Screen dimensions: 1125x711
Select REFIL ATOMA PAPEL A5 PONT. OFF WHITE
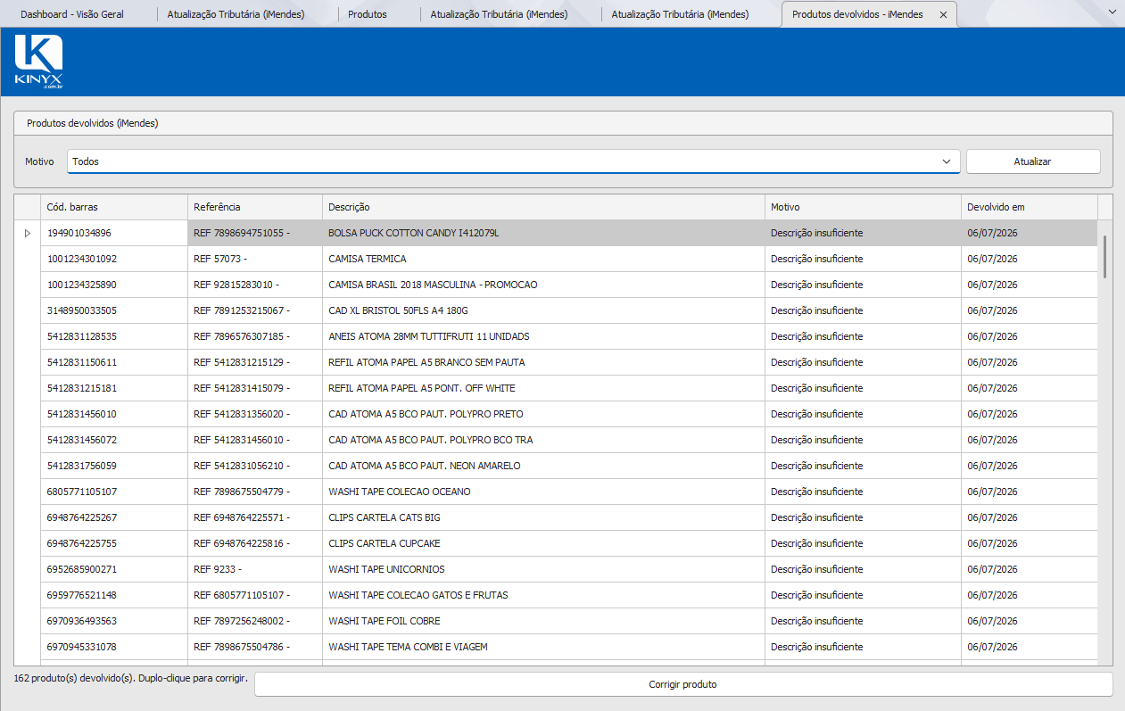pyautogui.click(x=556, y=388)
